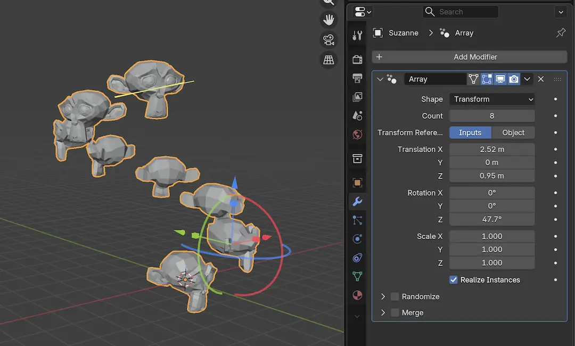Viewport: 575px width, 346px height.
Task: Open the Material properties tab icon
Action: click(357, 295)
